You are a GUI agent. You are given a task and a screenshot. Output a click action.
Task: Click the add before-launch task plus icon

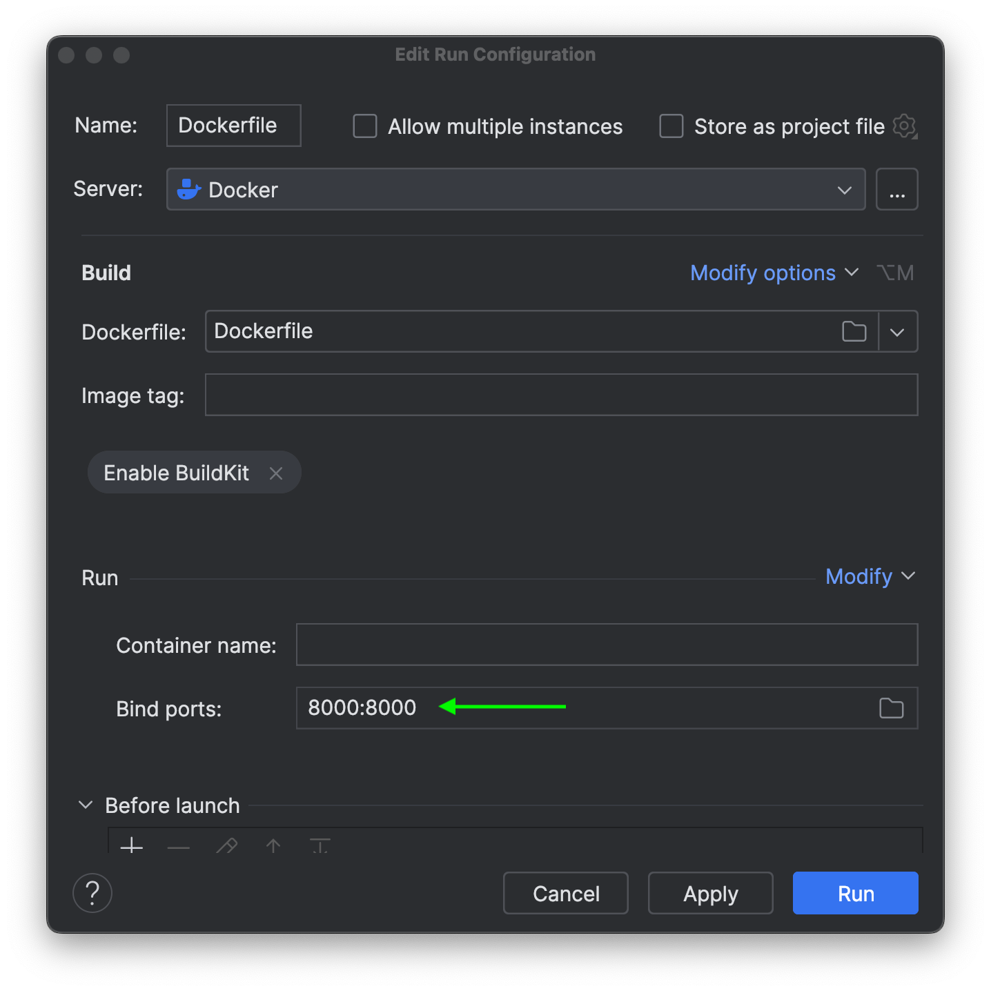(x=131, y=845)
